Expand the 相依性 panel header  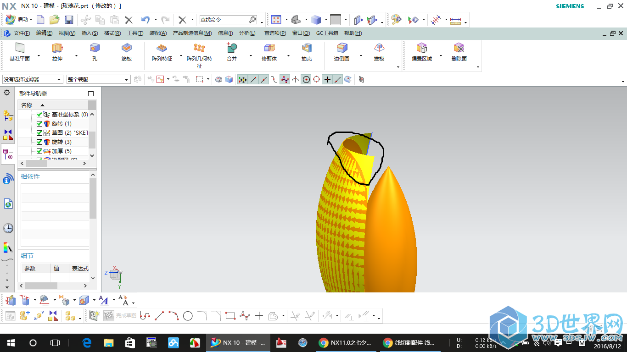(x=30, y=176)
